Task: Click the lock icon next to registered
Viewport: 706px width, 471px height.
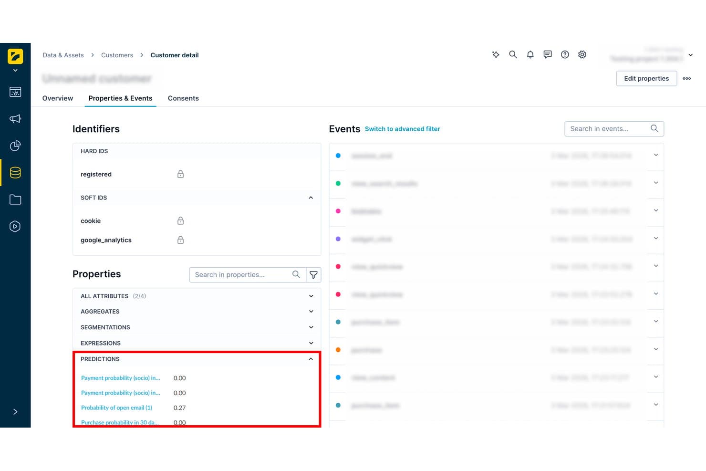Action: coord(180,174)
